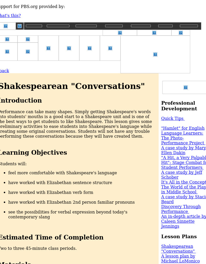Click the placeholder icon inside the large right panel
The width and height of the screenshot is (206, 264).
155,54
